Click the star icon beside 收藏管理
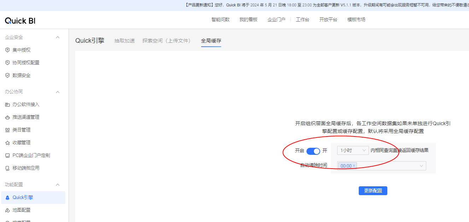 click(x=7, y=143)
